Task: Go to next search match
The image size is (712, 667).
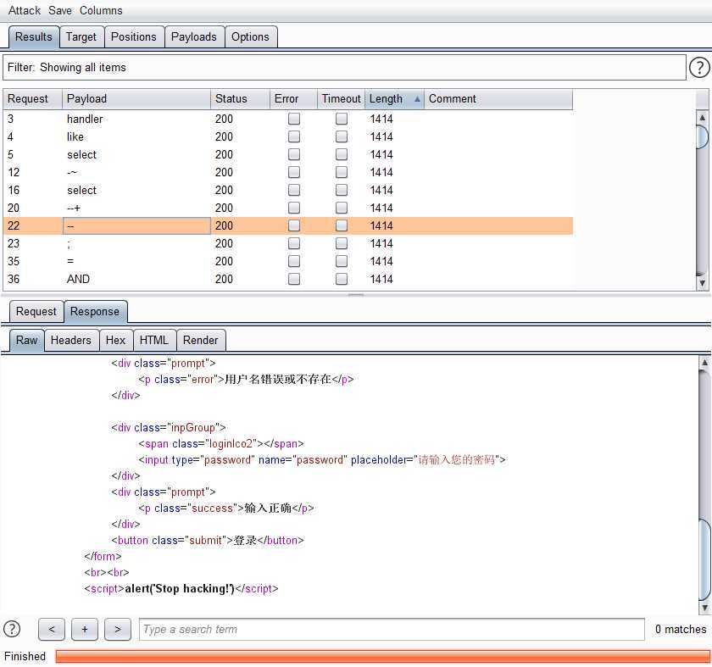Action: click(118, 630)
